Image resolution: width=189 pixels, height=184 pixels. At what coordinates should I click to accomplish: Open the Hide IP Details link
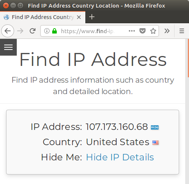coord(120,157)
